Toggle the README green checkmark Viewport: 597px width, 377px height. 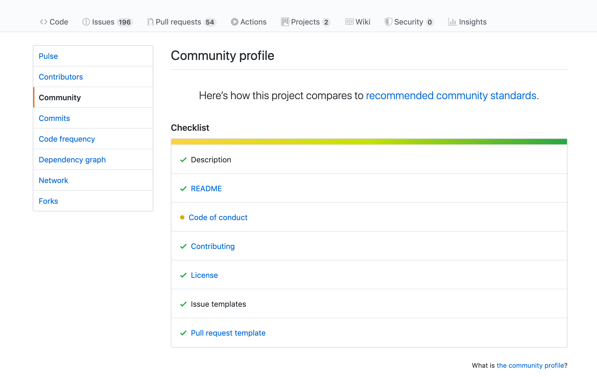[183, 188]
